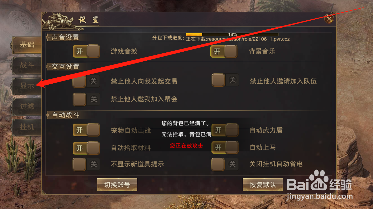Toggle the 游戏音效 sound effects switch
The height and width of the screenshot is (209, 373).
pos(86,51)
